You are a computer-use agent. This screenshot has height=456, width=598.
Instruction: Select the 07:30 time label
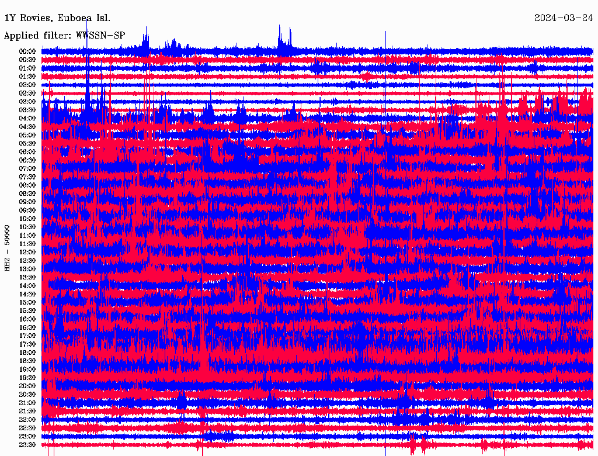click(27, 177)
